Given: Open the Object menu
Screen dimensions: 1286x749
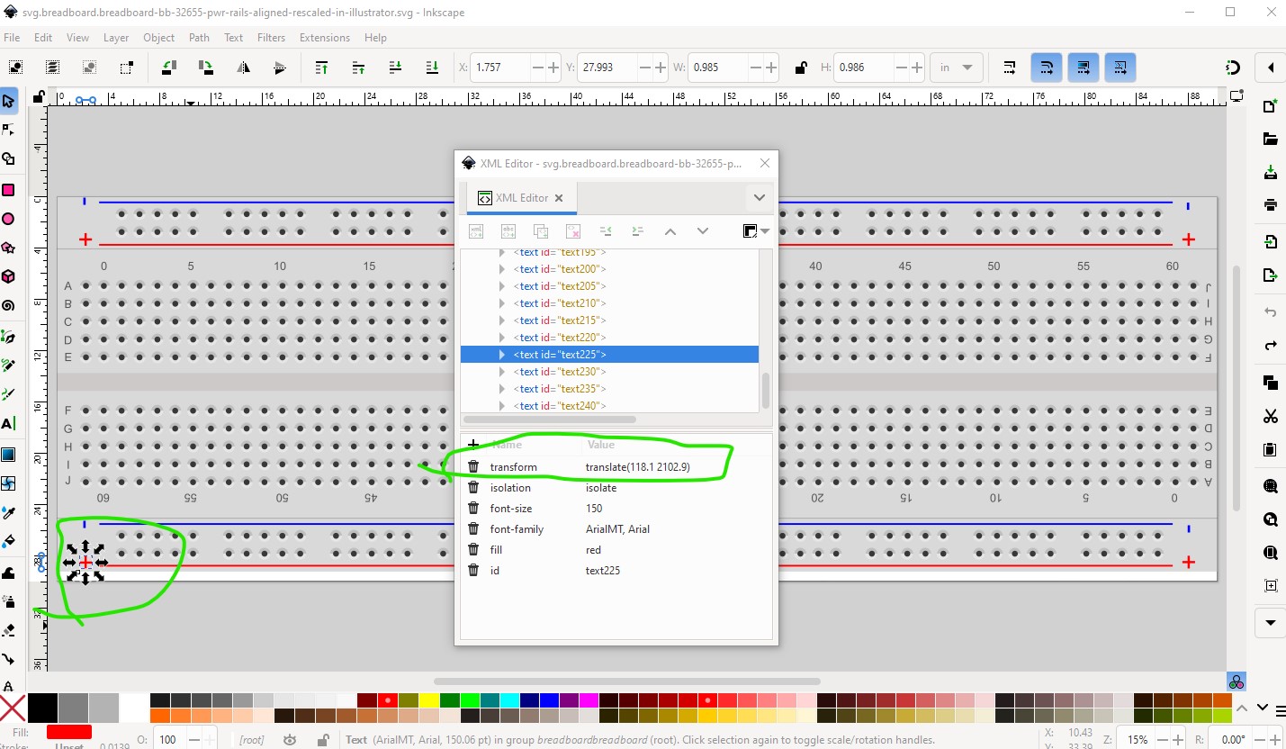Looking at the screenshot, I should tap(159, 38).
